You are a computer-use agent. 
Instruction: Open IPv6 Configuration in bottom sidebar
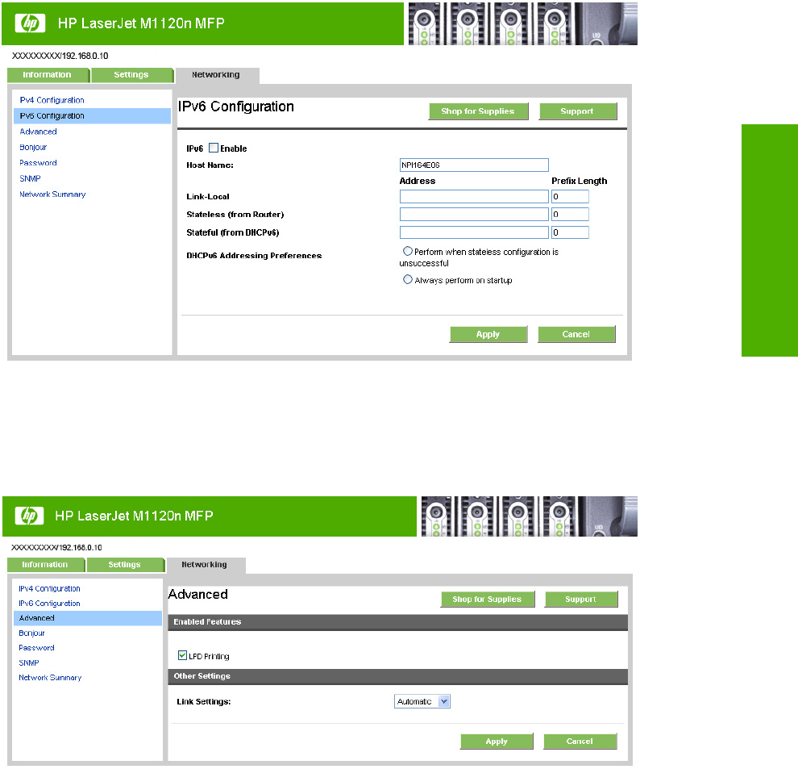[49, 604]
